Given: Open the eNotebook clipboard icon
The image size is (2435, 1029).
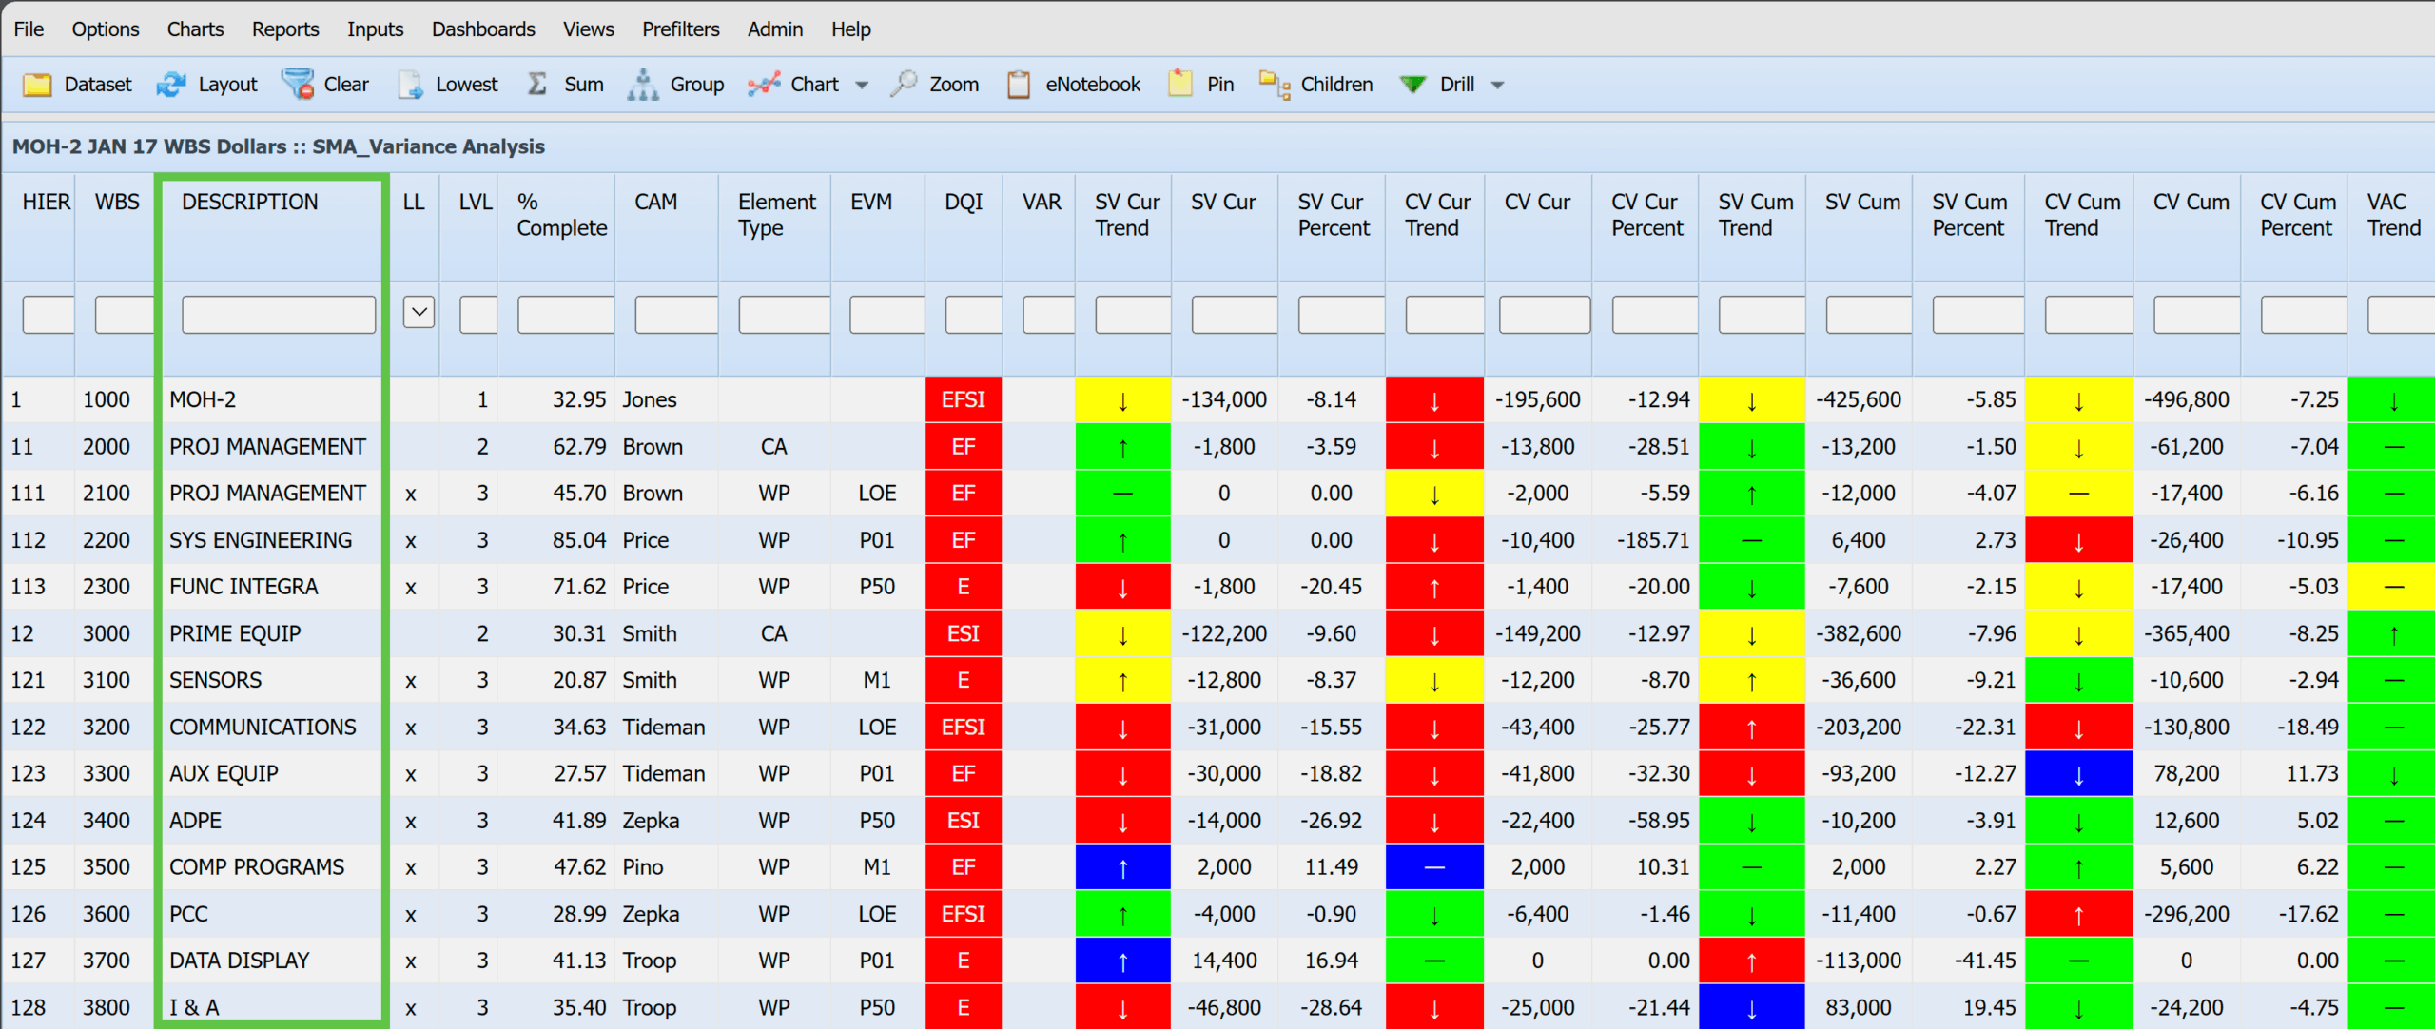Looking at the screenshot, I should (x=1019, y=85).
